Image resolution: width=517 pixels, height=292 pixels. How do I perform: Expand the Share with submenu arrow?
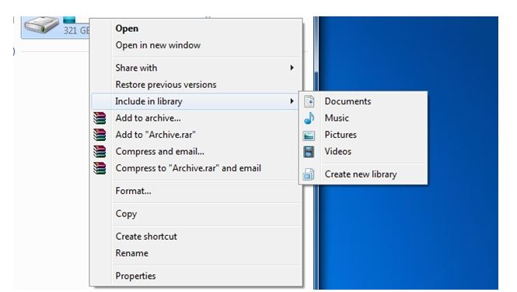click(x=292, y=68)
